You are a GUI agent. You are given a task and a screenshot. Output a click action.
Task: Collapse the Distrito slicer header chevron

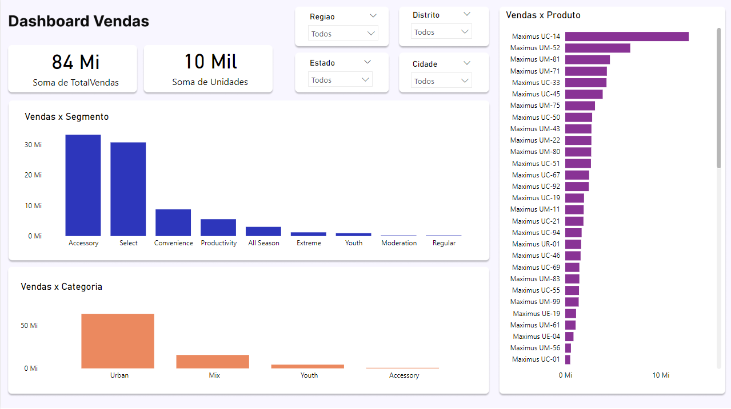(467, 14)
